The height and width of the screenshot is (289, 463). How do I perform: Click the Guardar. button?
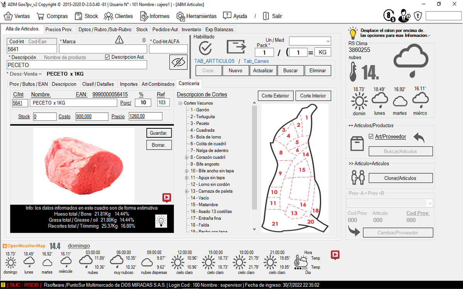click(159, 133)
